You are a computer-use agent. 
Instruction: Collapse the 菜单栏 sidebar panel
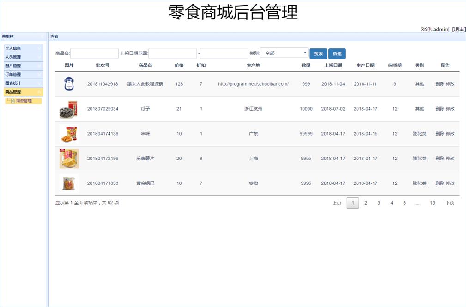pos(42,36)
